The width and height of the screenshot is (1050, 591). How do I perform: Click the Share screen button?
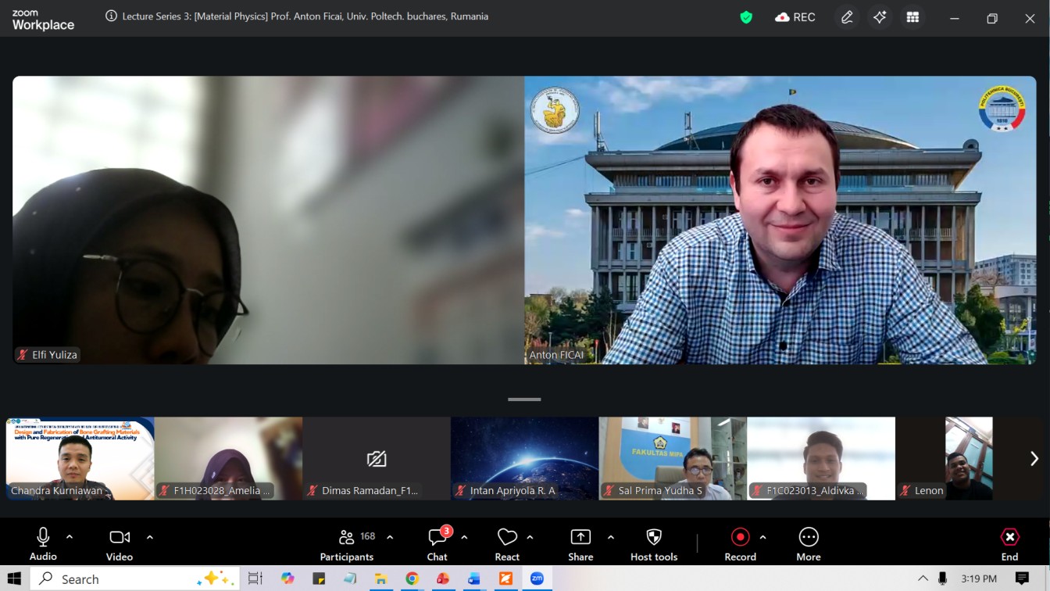[x=580, y=544]
